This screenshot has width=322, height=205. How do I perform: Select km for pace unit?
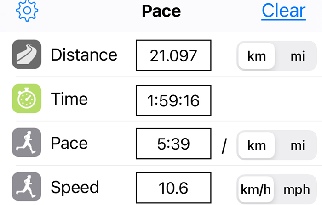tap(257, 145)
